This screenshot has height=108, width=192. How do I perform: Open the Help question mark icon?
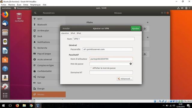click(x=5, y=69)
